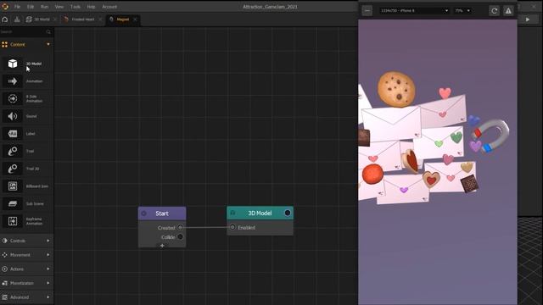The width and height of the screenshot is (543, 305).
Task: Click the mind map icon beside home
Action: pos(17,19)
